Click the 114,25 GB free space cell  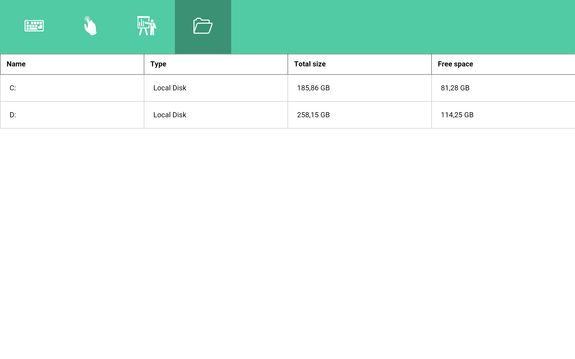(457, 115)
